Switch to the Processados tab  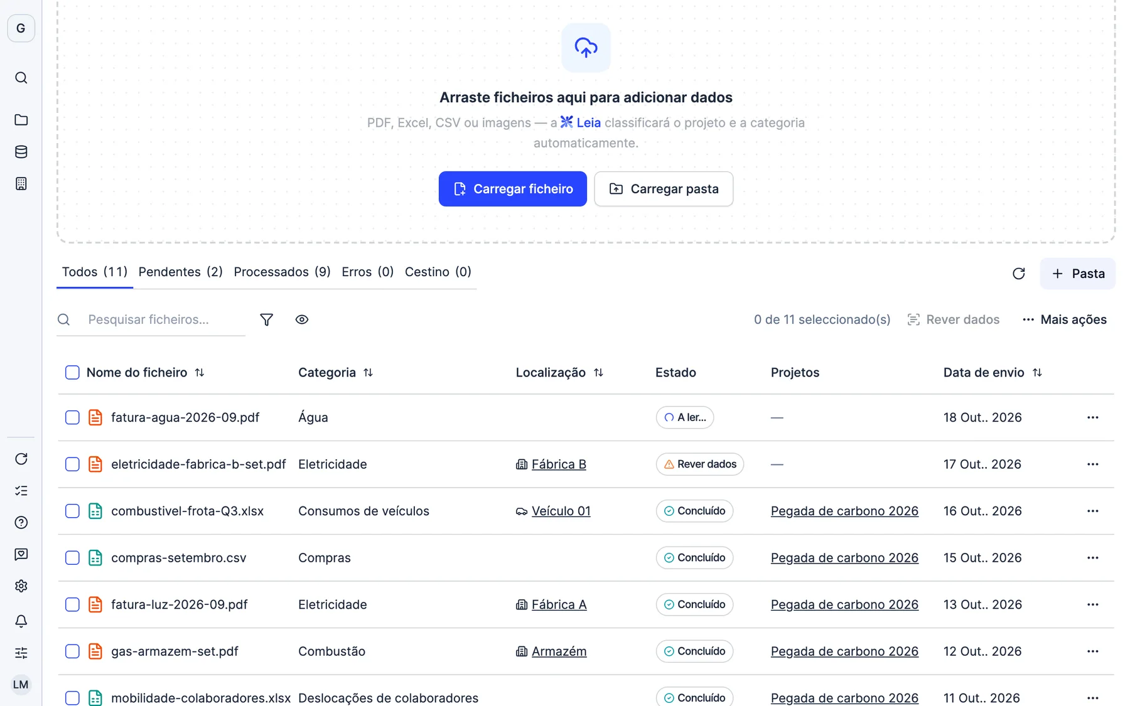(282, 272)
